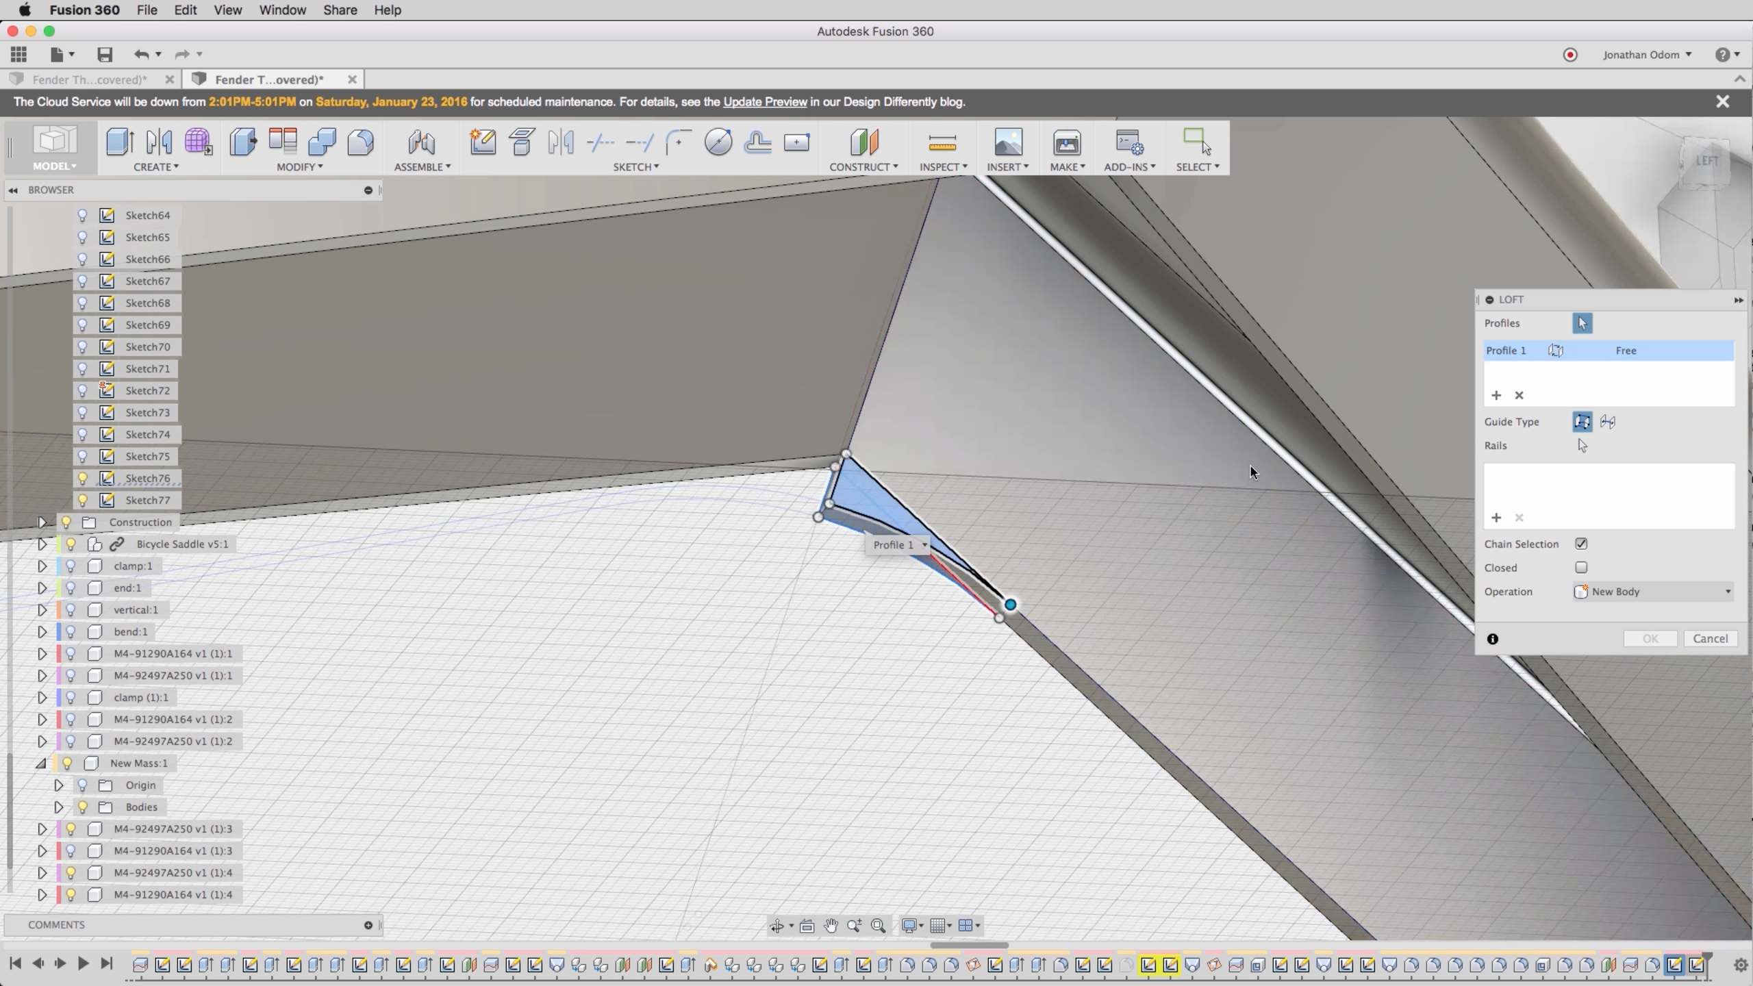
Task: Open the data panel grid icon
Action: tap(19, 54)
